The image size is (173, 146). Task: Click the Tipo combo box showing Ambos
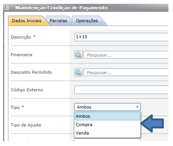pos(107,107)
